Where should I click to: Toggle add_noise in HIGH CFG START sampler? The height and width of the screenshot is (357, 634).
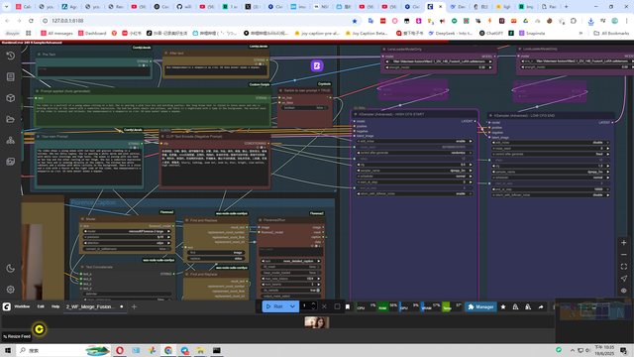tap(414, 141)
